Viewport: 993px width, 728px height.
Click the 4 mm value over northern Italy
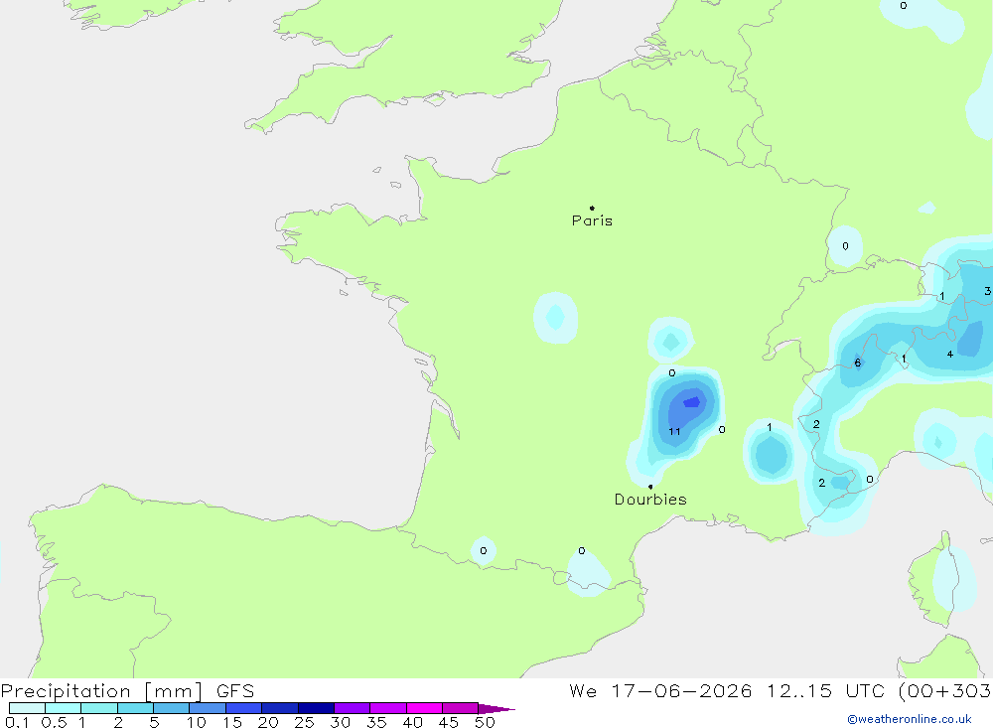pyautogui.click(x=950, y=355)
